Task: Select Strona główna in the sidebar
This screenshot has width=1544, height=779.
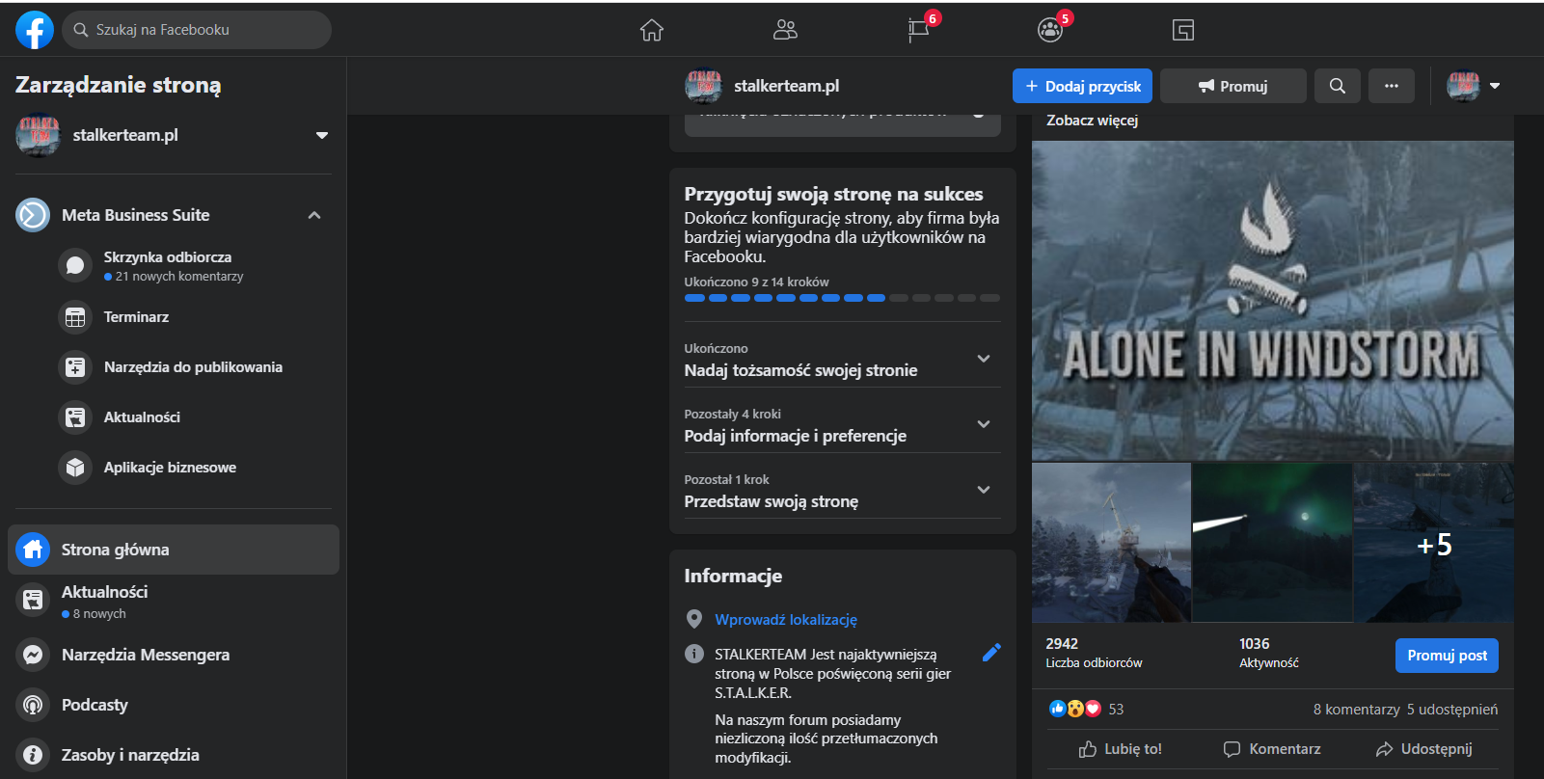Action: [x=174, y=550]
